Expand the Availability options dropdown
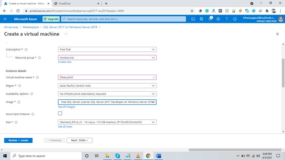This screenshot has height=160, width=285. coord(107,94)
